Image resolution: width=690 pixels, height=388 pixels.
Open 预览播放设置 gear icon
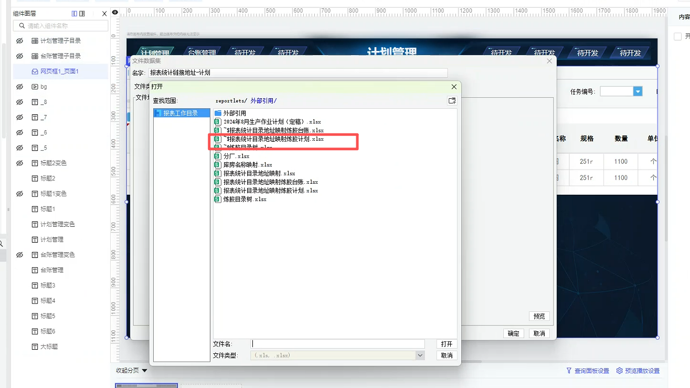click(x=619, y=371)
